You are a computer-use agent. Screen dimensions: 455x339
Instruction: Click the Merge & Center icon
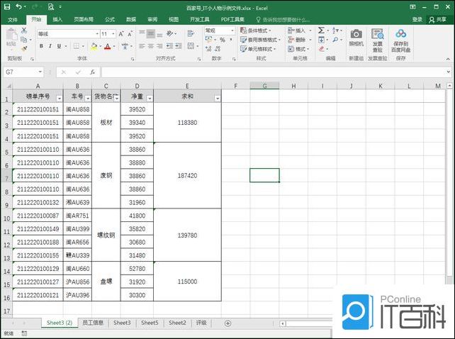pos(191,46)
